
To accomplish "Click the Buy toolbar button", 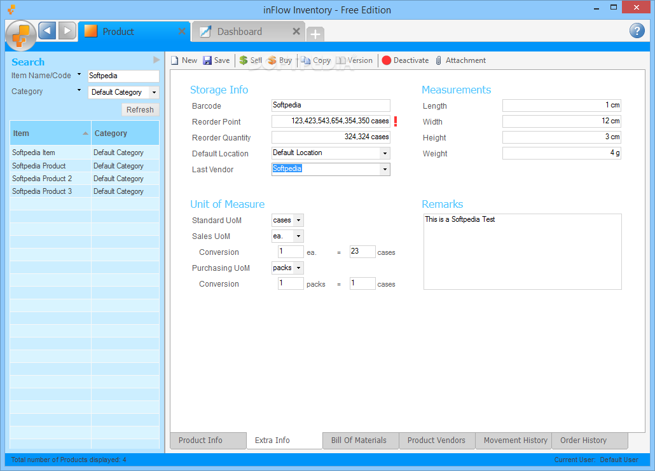I will click(280, 60).
